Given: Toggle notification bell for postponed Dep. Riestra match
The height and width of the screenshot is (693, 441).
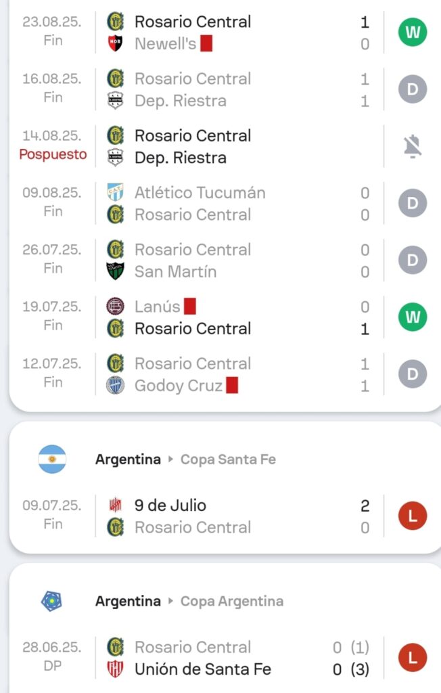Looking at the screenshot, I should [x=412, y=146].
